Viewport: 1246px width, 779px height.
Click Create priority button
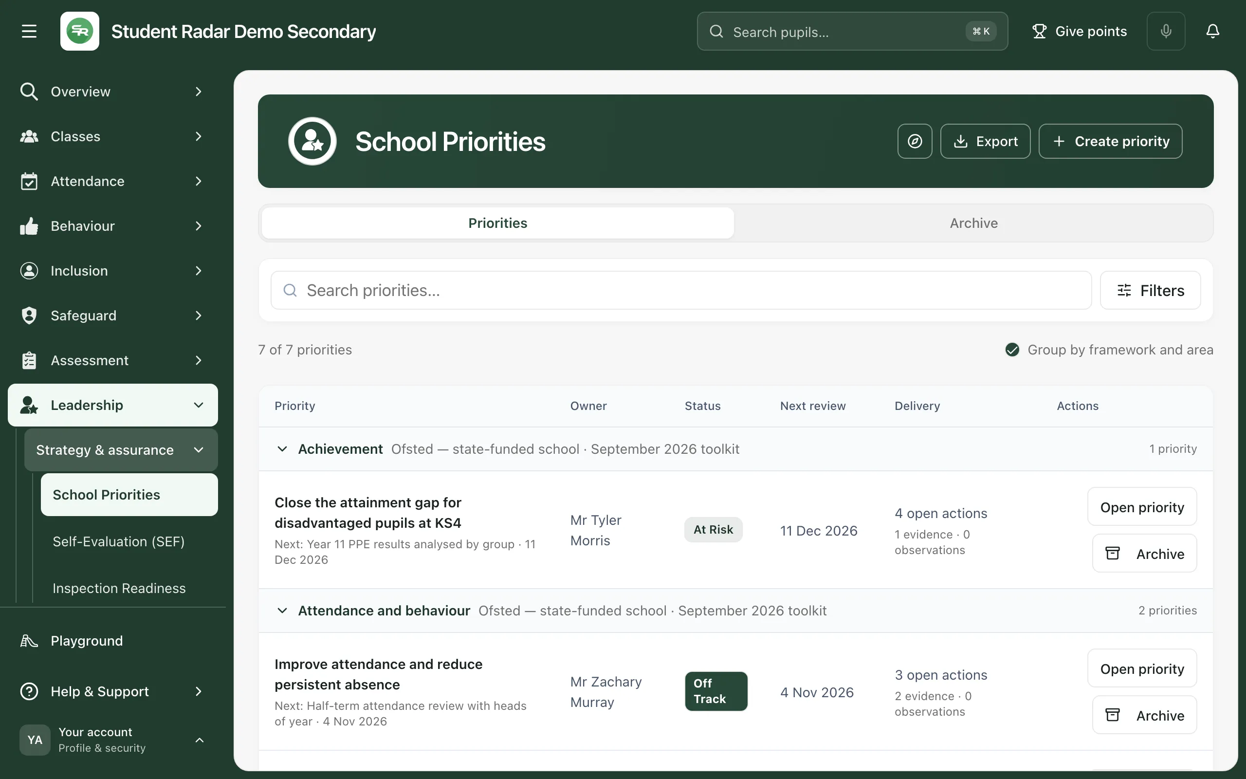[x=1110, y=141]
